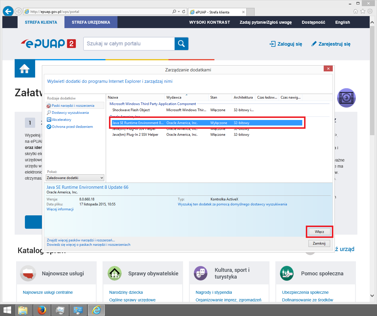The height and width of the screenshot is (316, 377).
Task: Open Narodziny dziecka link
Action: pos(126,292)
